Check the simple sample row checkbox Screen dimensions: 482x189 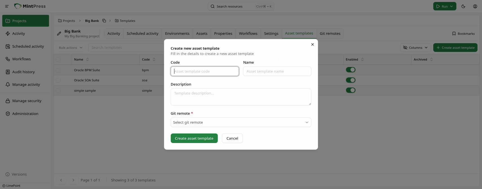coord(58,91)
